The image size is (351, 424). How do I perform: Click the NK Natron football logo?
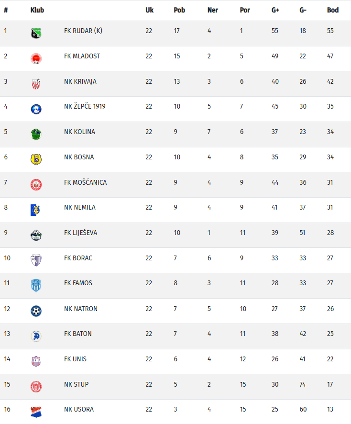[x=36, y=311]
